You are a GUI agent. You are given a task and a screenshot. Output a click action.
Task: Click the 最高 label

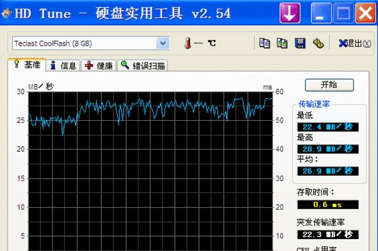[x=305, y=137]
